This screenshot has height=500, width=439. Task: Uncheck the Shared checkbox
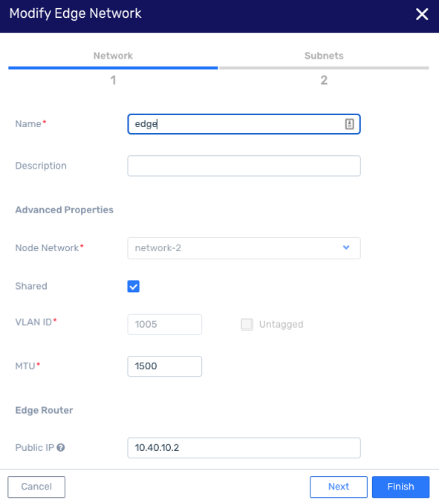[x=133, y=286]
